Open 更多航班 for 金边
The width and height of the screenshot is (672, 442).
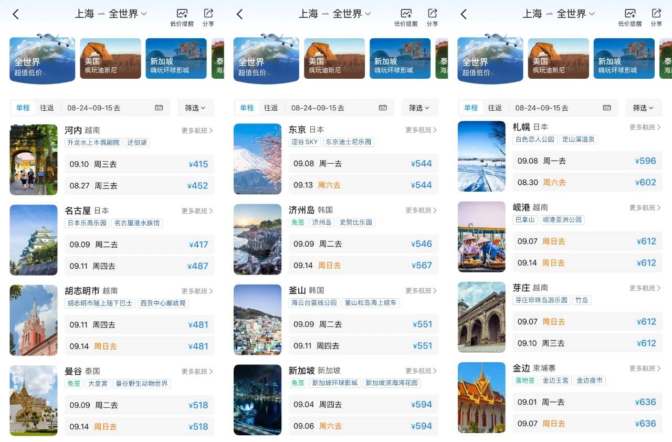coord(646,368)
